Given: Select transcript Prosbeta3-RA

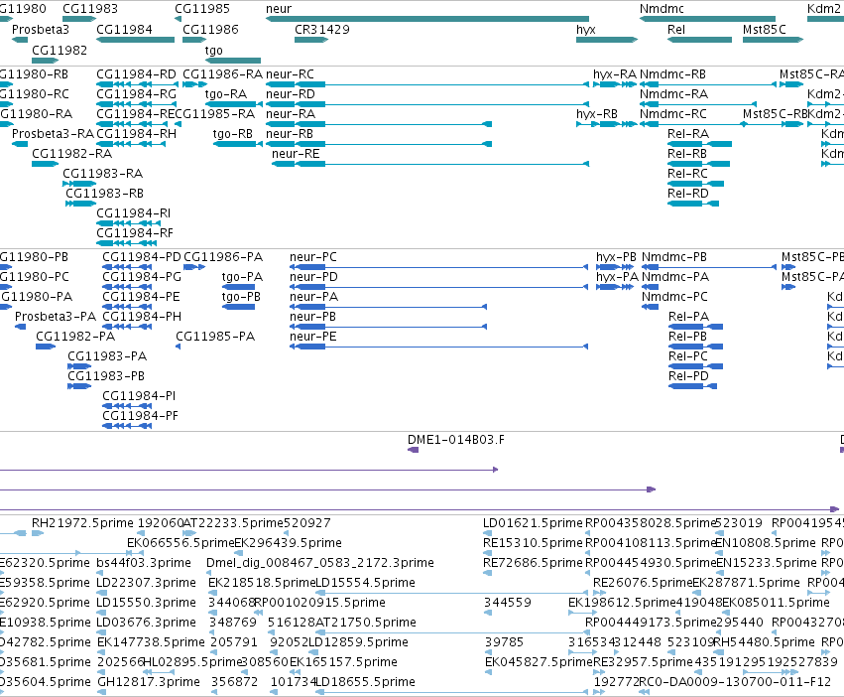Looking at the screenshot, I should pos(53,134).
